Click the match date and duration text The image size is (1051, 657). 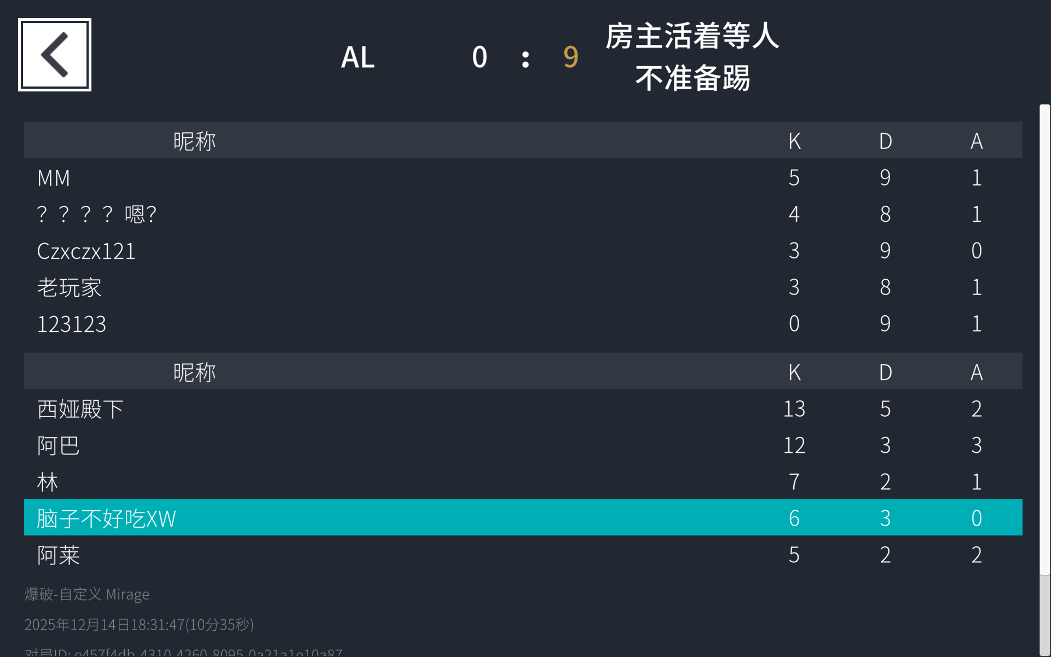[139, 624]
